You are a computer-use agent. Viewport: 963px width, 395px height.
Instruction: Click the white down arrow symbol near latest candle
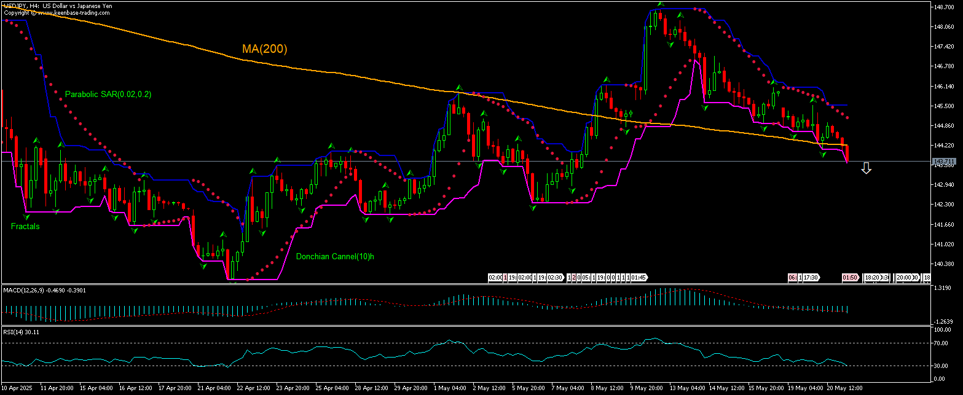point(866,168)
